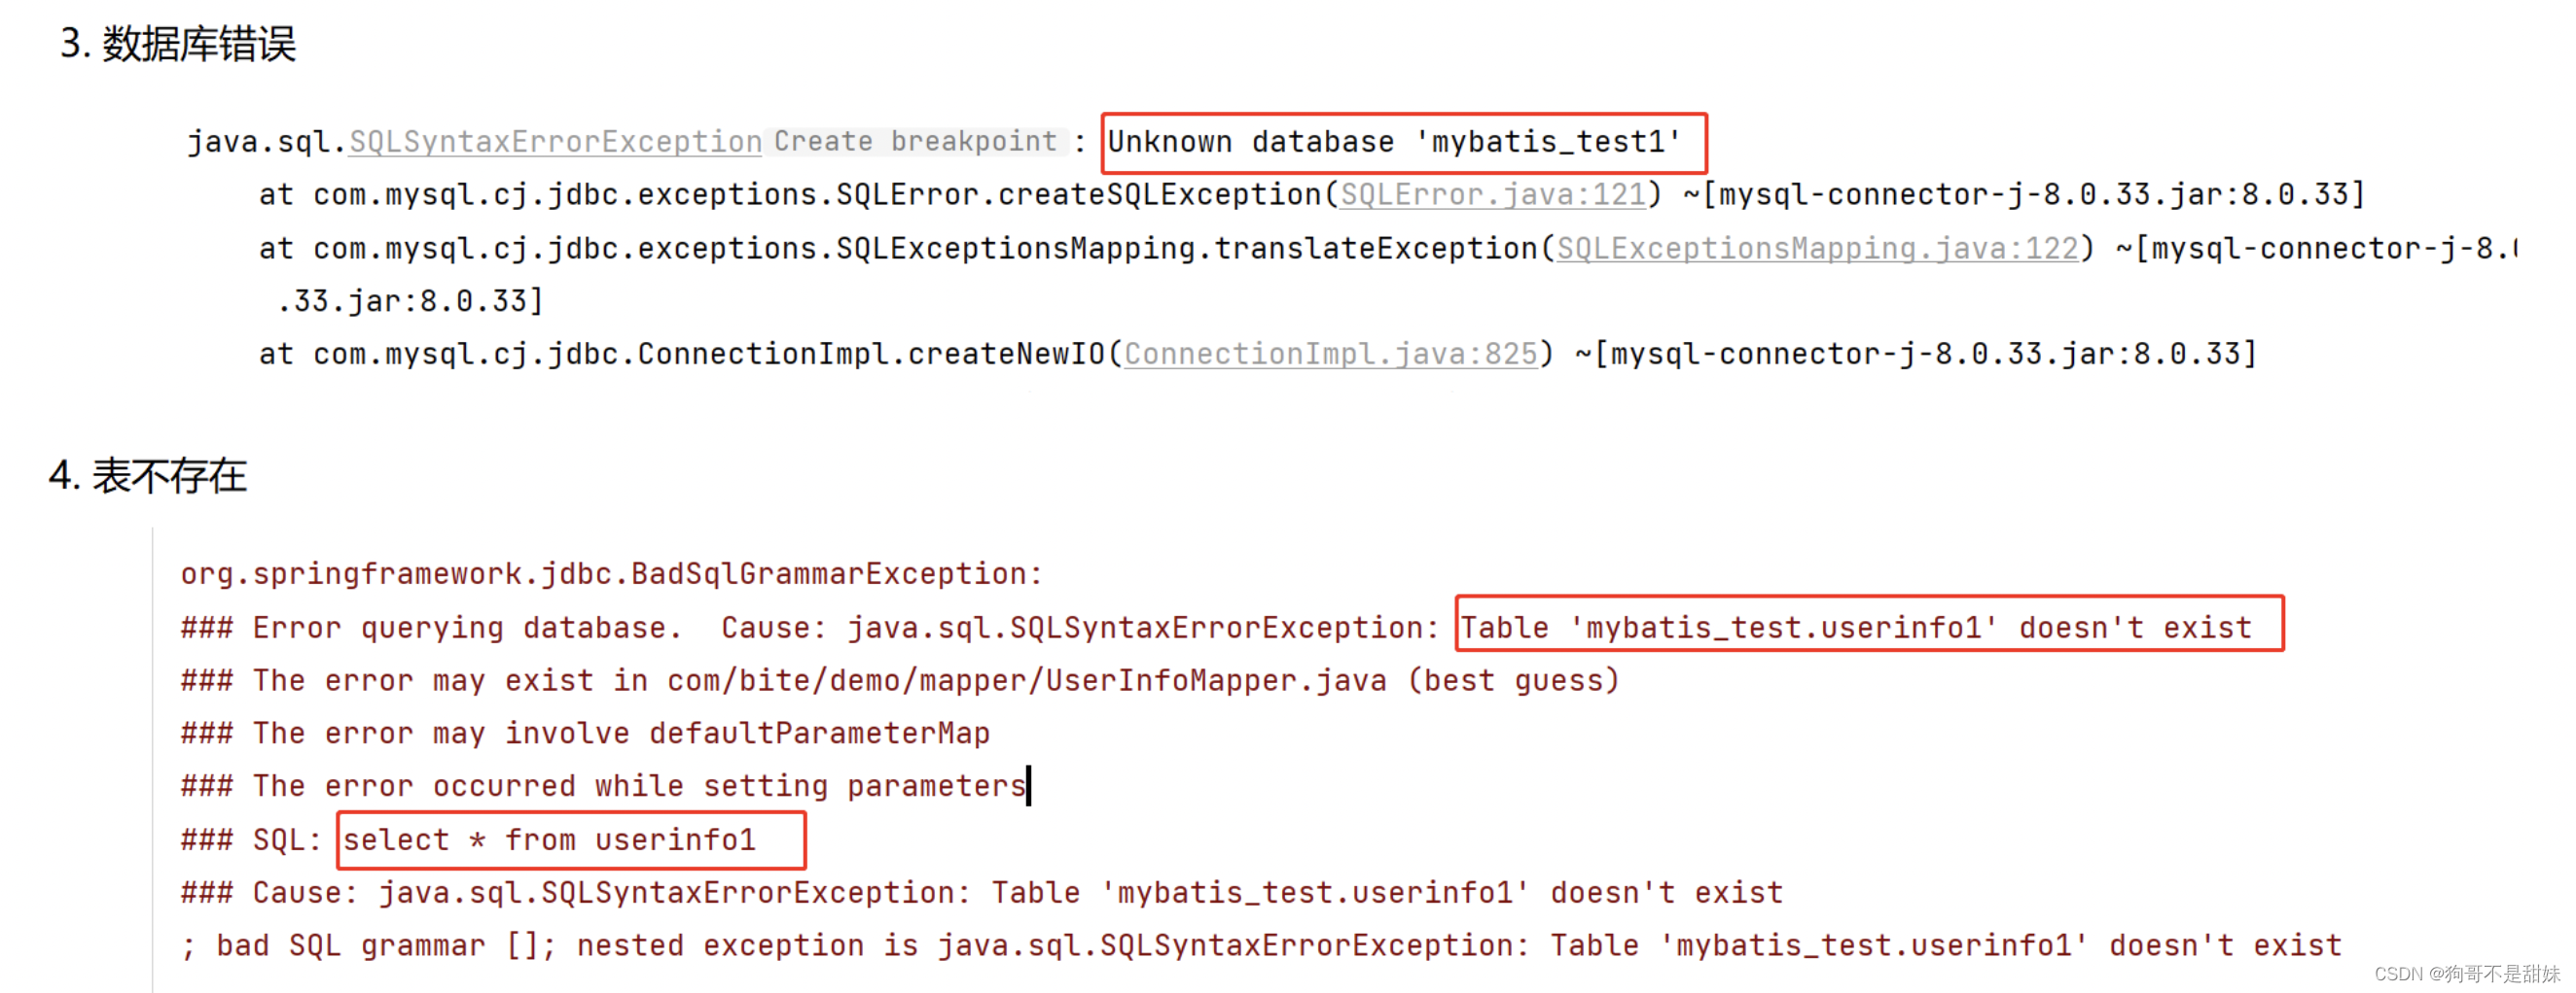
Task: Click the defaultParameterMap line
Action: 585,734
